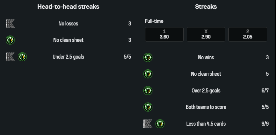Click the Full-time market label
This screenshot has height=135, width=276.
[x=154, y=21]
